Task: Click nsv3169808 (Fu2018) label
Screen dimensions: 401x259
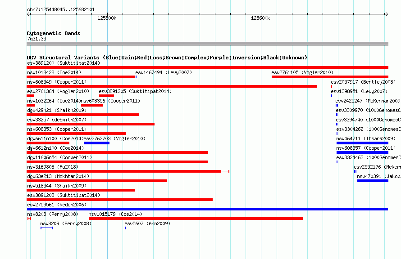Action: tap(53, 167)
